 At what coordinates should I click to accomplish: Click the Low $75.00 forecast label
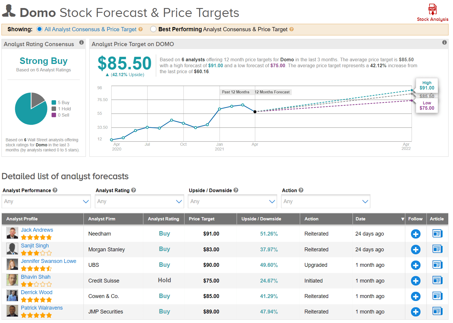tap(427, 106)
